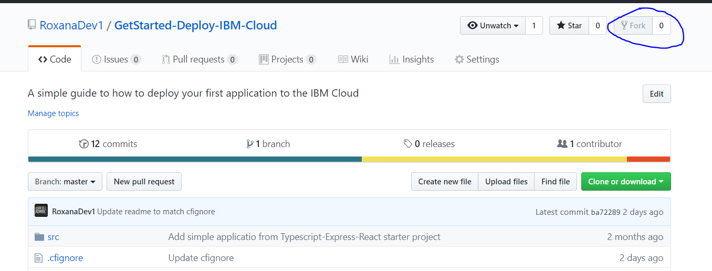712x271 pixels.
Task: Click the Fork button
Action: [633, 26]
